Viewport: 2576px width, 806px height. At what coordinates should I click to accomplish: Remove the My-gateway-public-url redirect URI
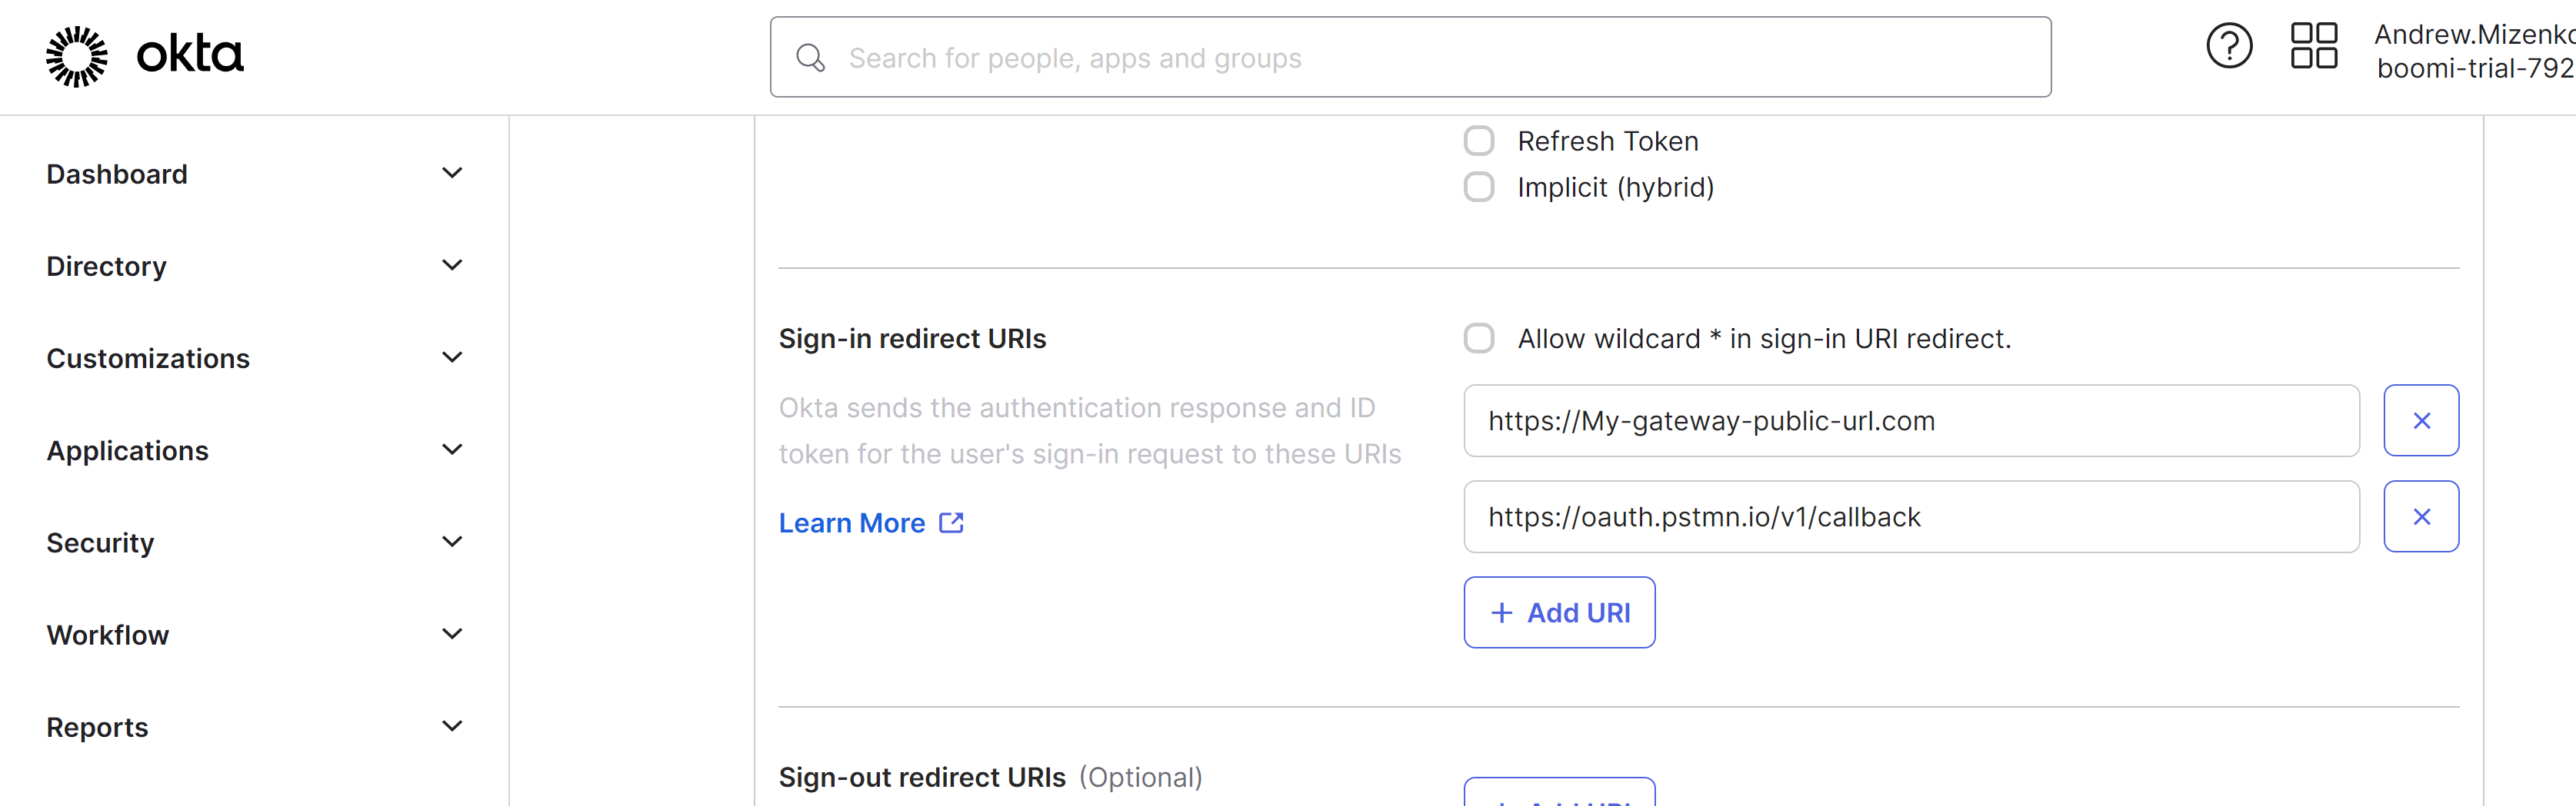[2421, 420]
